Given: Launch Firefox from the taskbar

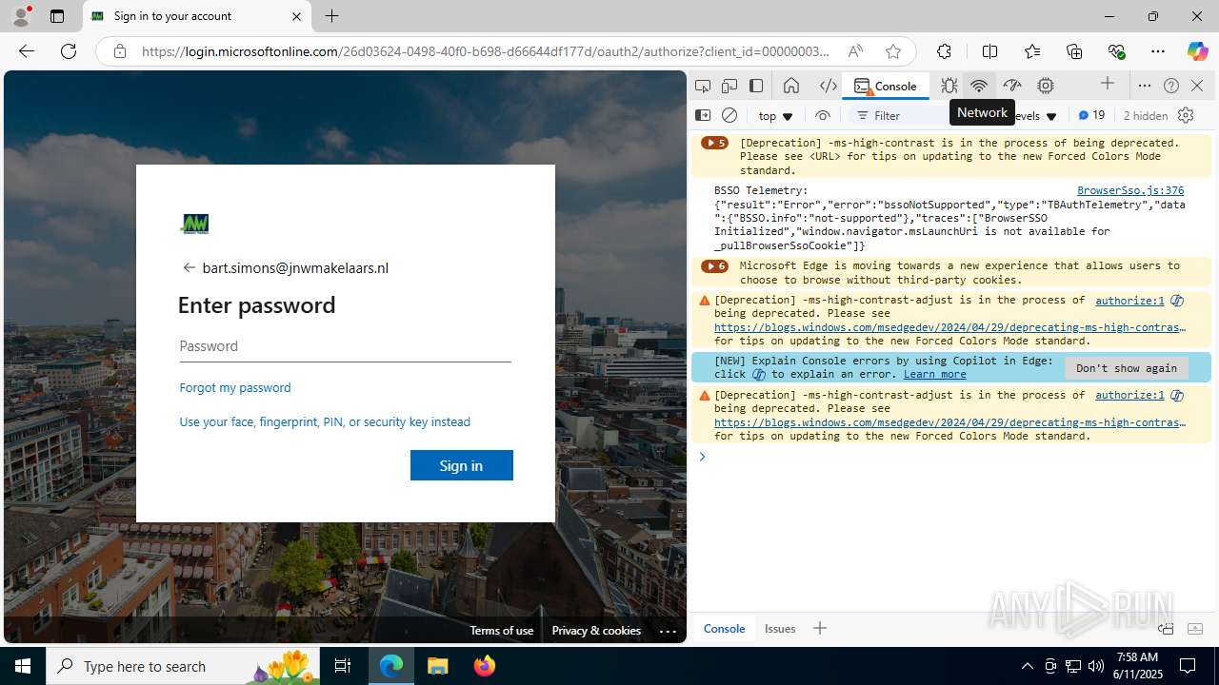Looking at the screenshot, I should coord(485,666).
